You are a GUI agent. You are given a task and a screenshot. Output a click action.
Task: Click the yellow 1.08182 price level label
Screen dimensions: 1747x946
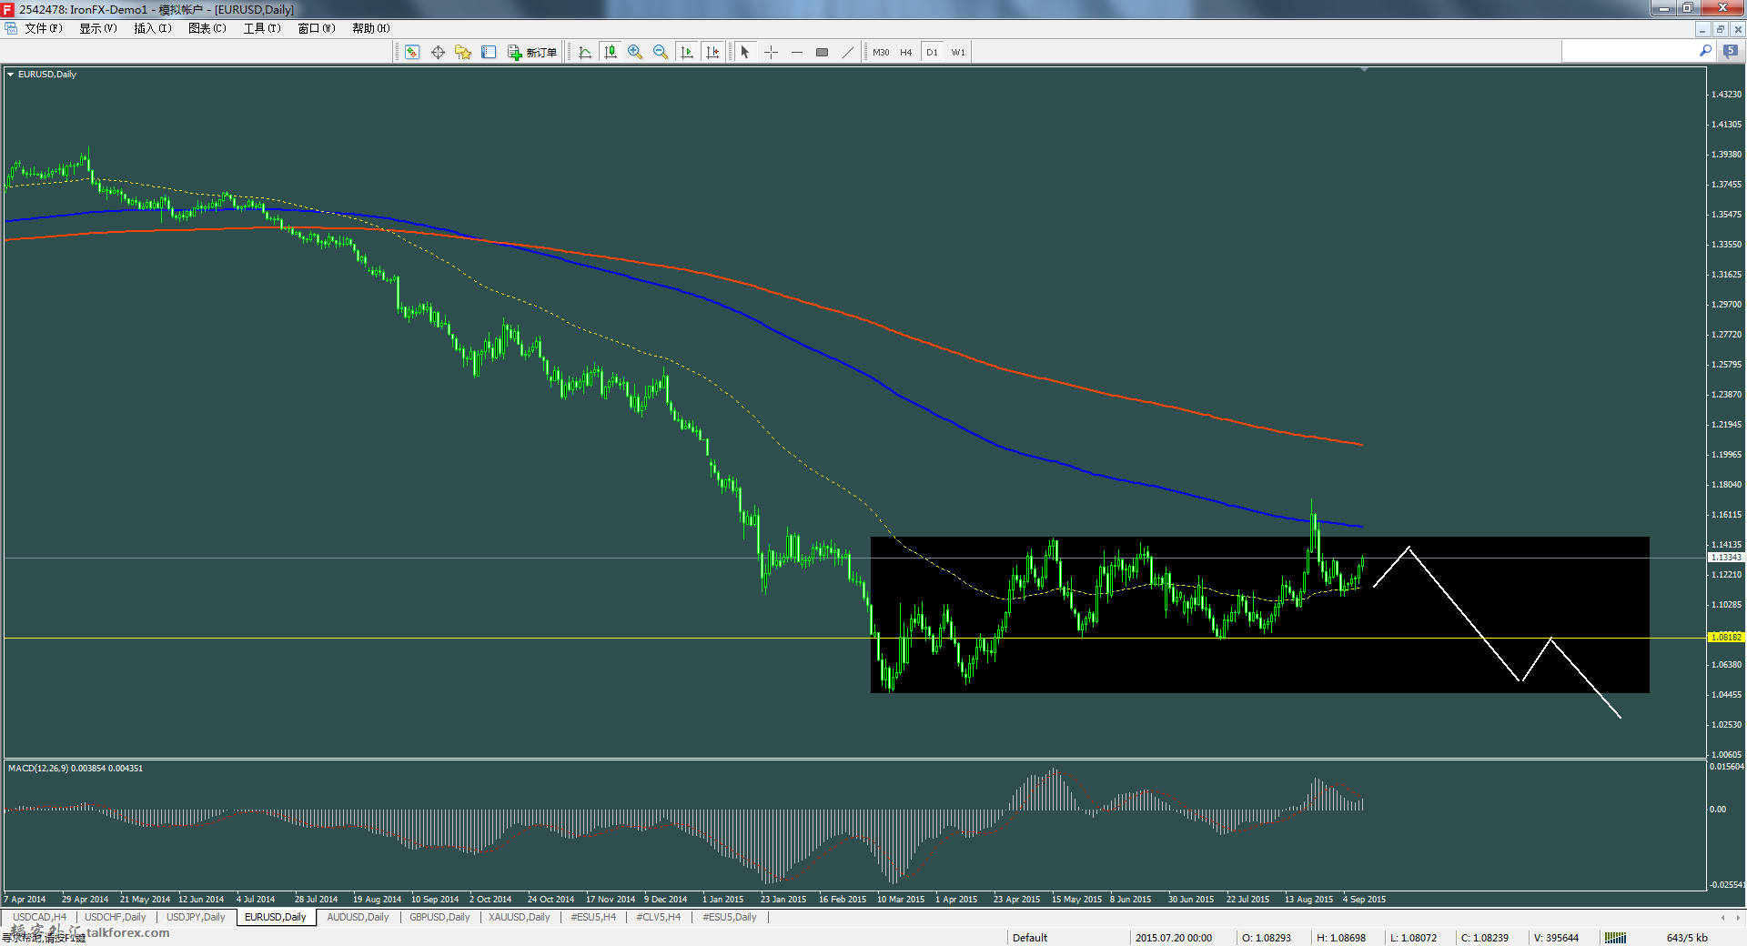pos(1726,638)
